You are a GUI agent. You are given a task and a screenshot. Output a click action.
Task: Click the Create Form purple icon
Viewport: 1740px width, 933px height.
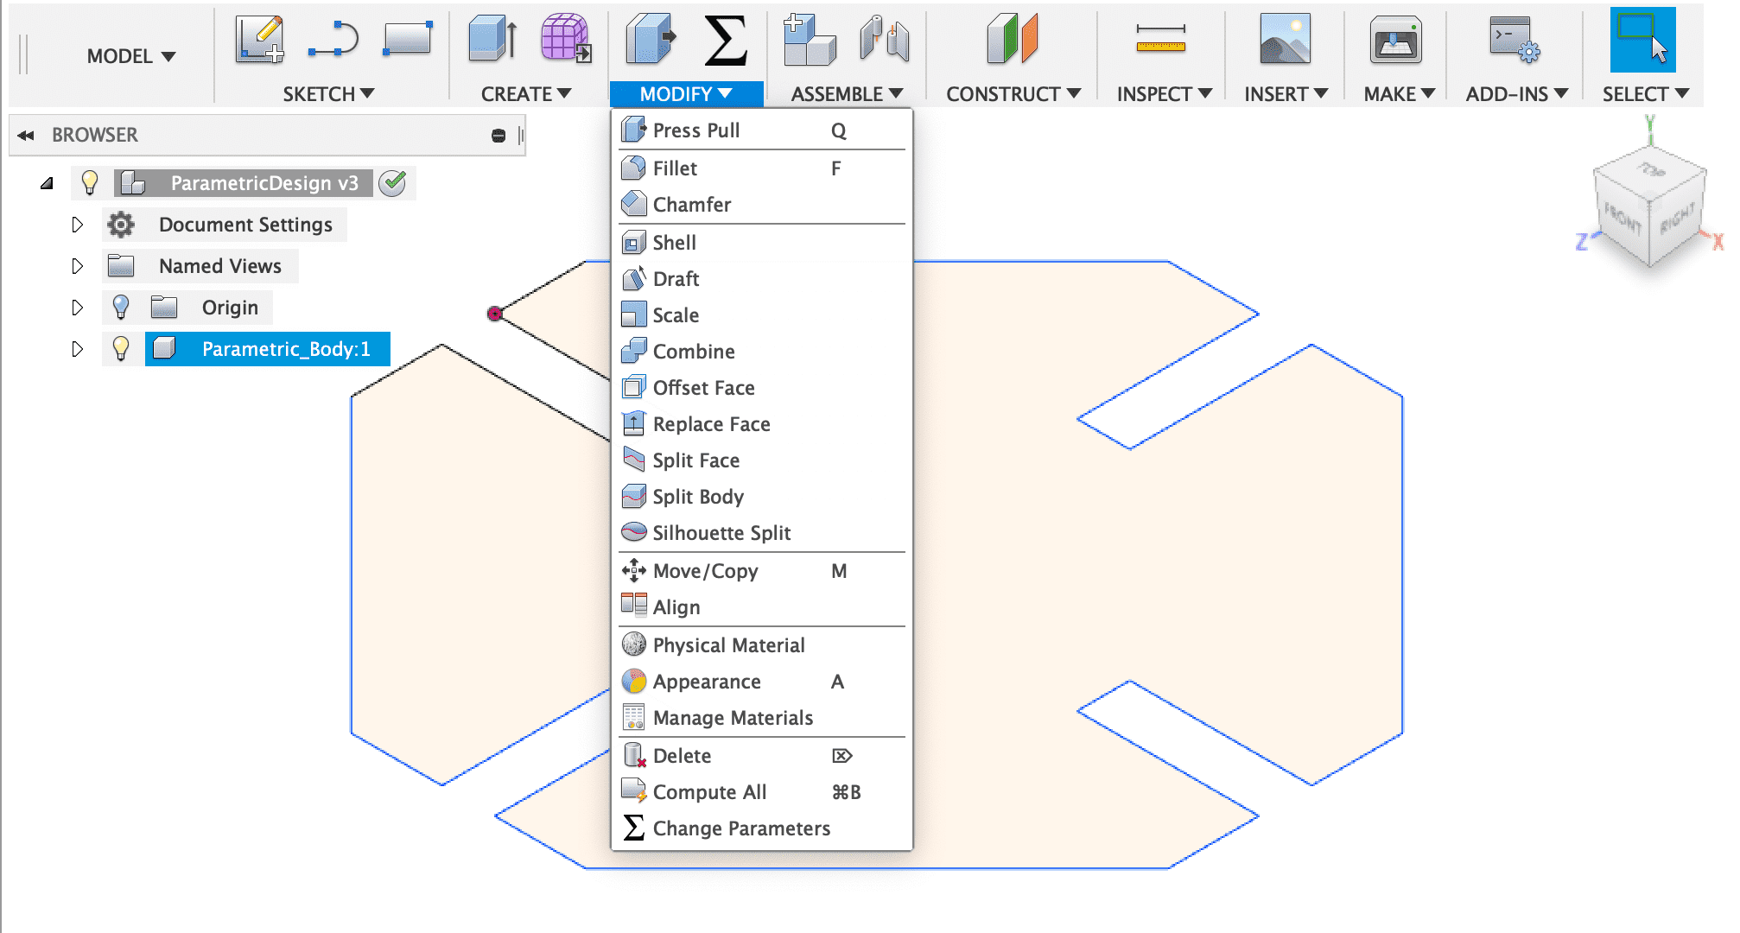coord(566,40)
